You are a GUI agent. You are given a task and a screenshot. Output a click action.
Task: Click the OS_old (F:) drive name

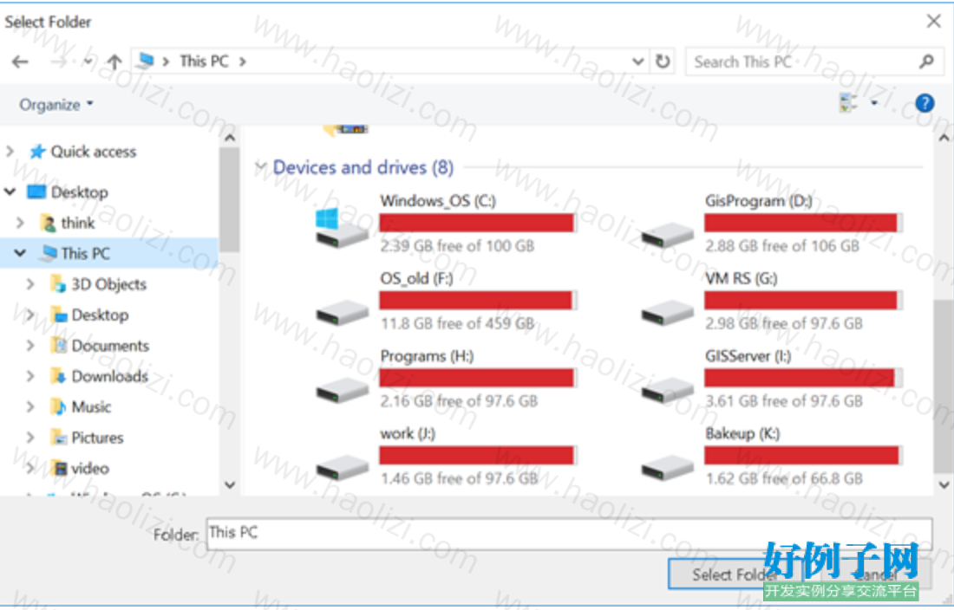(417, 278)
